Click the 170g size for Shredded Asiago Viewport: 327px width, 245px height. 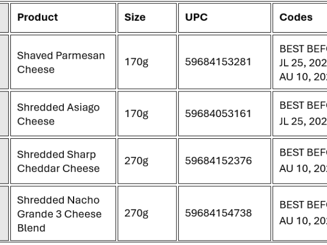tap(136, 114)
